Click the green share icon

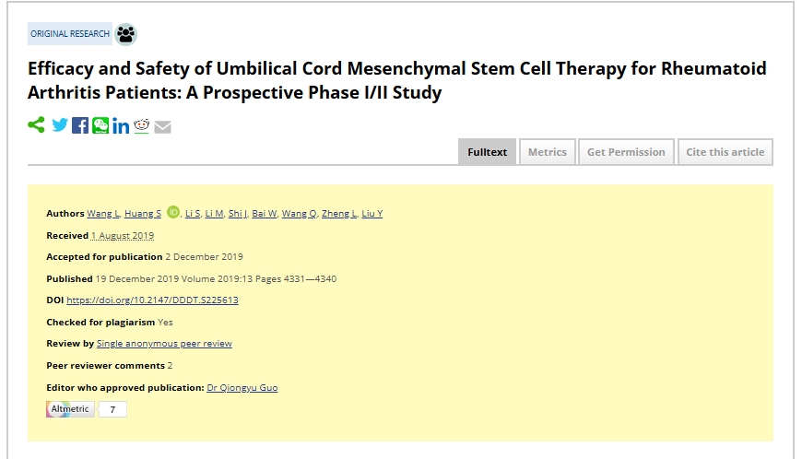click(x=36, y=125)
